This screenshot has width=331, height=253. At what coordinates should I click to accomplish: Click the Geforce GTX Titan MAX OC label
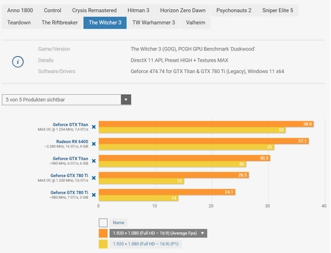pyautogui.click(x=70, y=124)
